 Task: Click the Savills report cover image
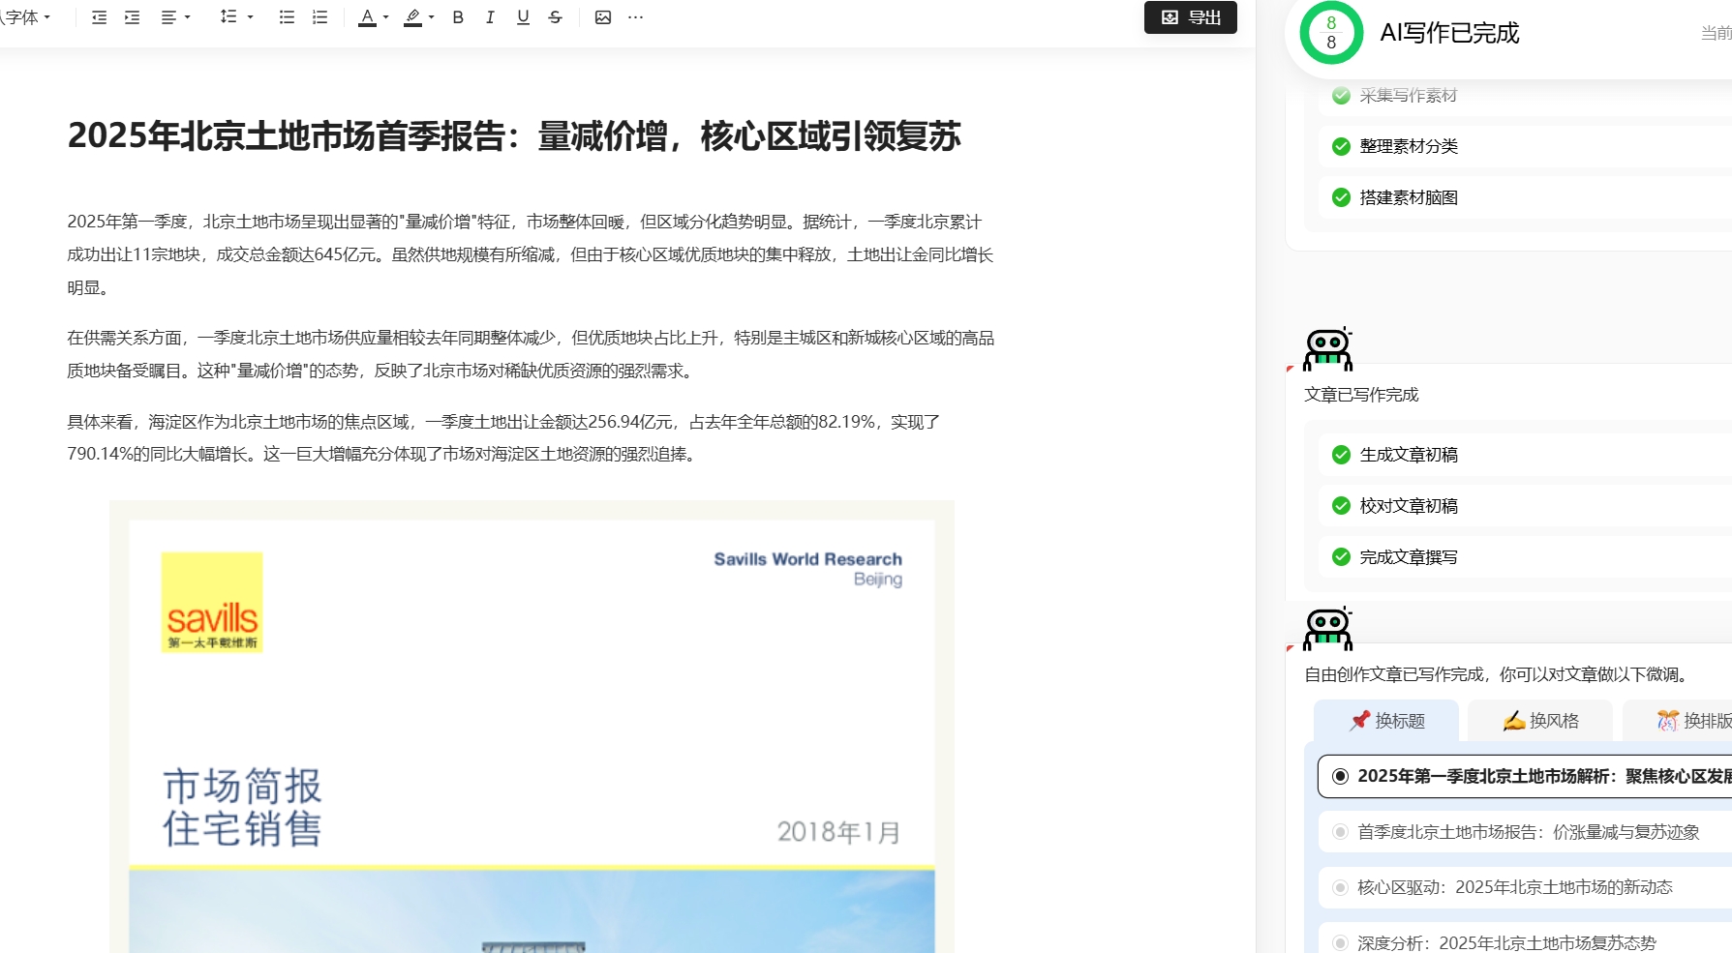532,726
